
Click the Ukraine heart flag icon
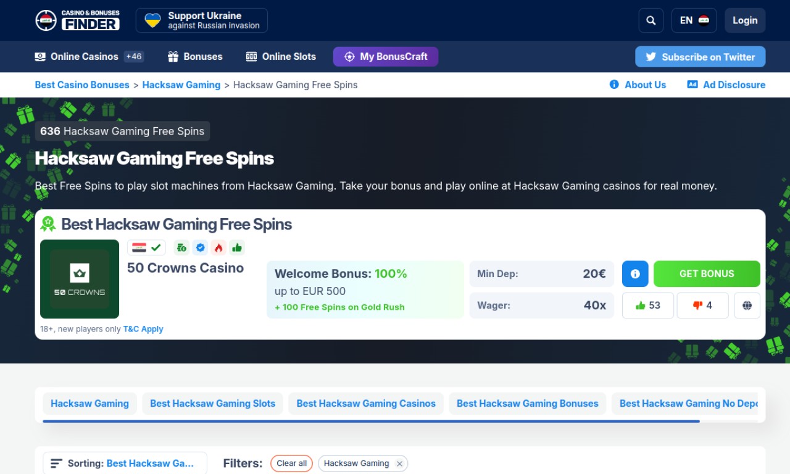coord(152,20)
